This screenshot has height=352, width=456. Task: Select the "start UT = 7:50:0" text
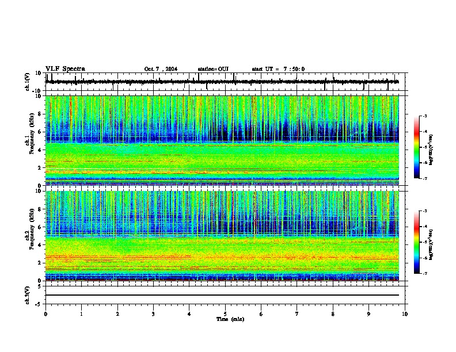[x=278, y=69]
